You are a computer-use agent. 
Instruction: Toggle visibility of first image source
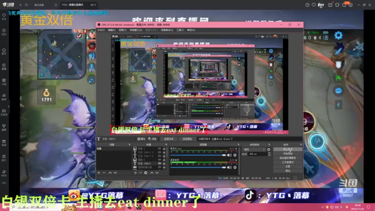point(159,149)
